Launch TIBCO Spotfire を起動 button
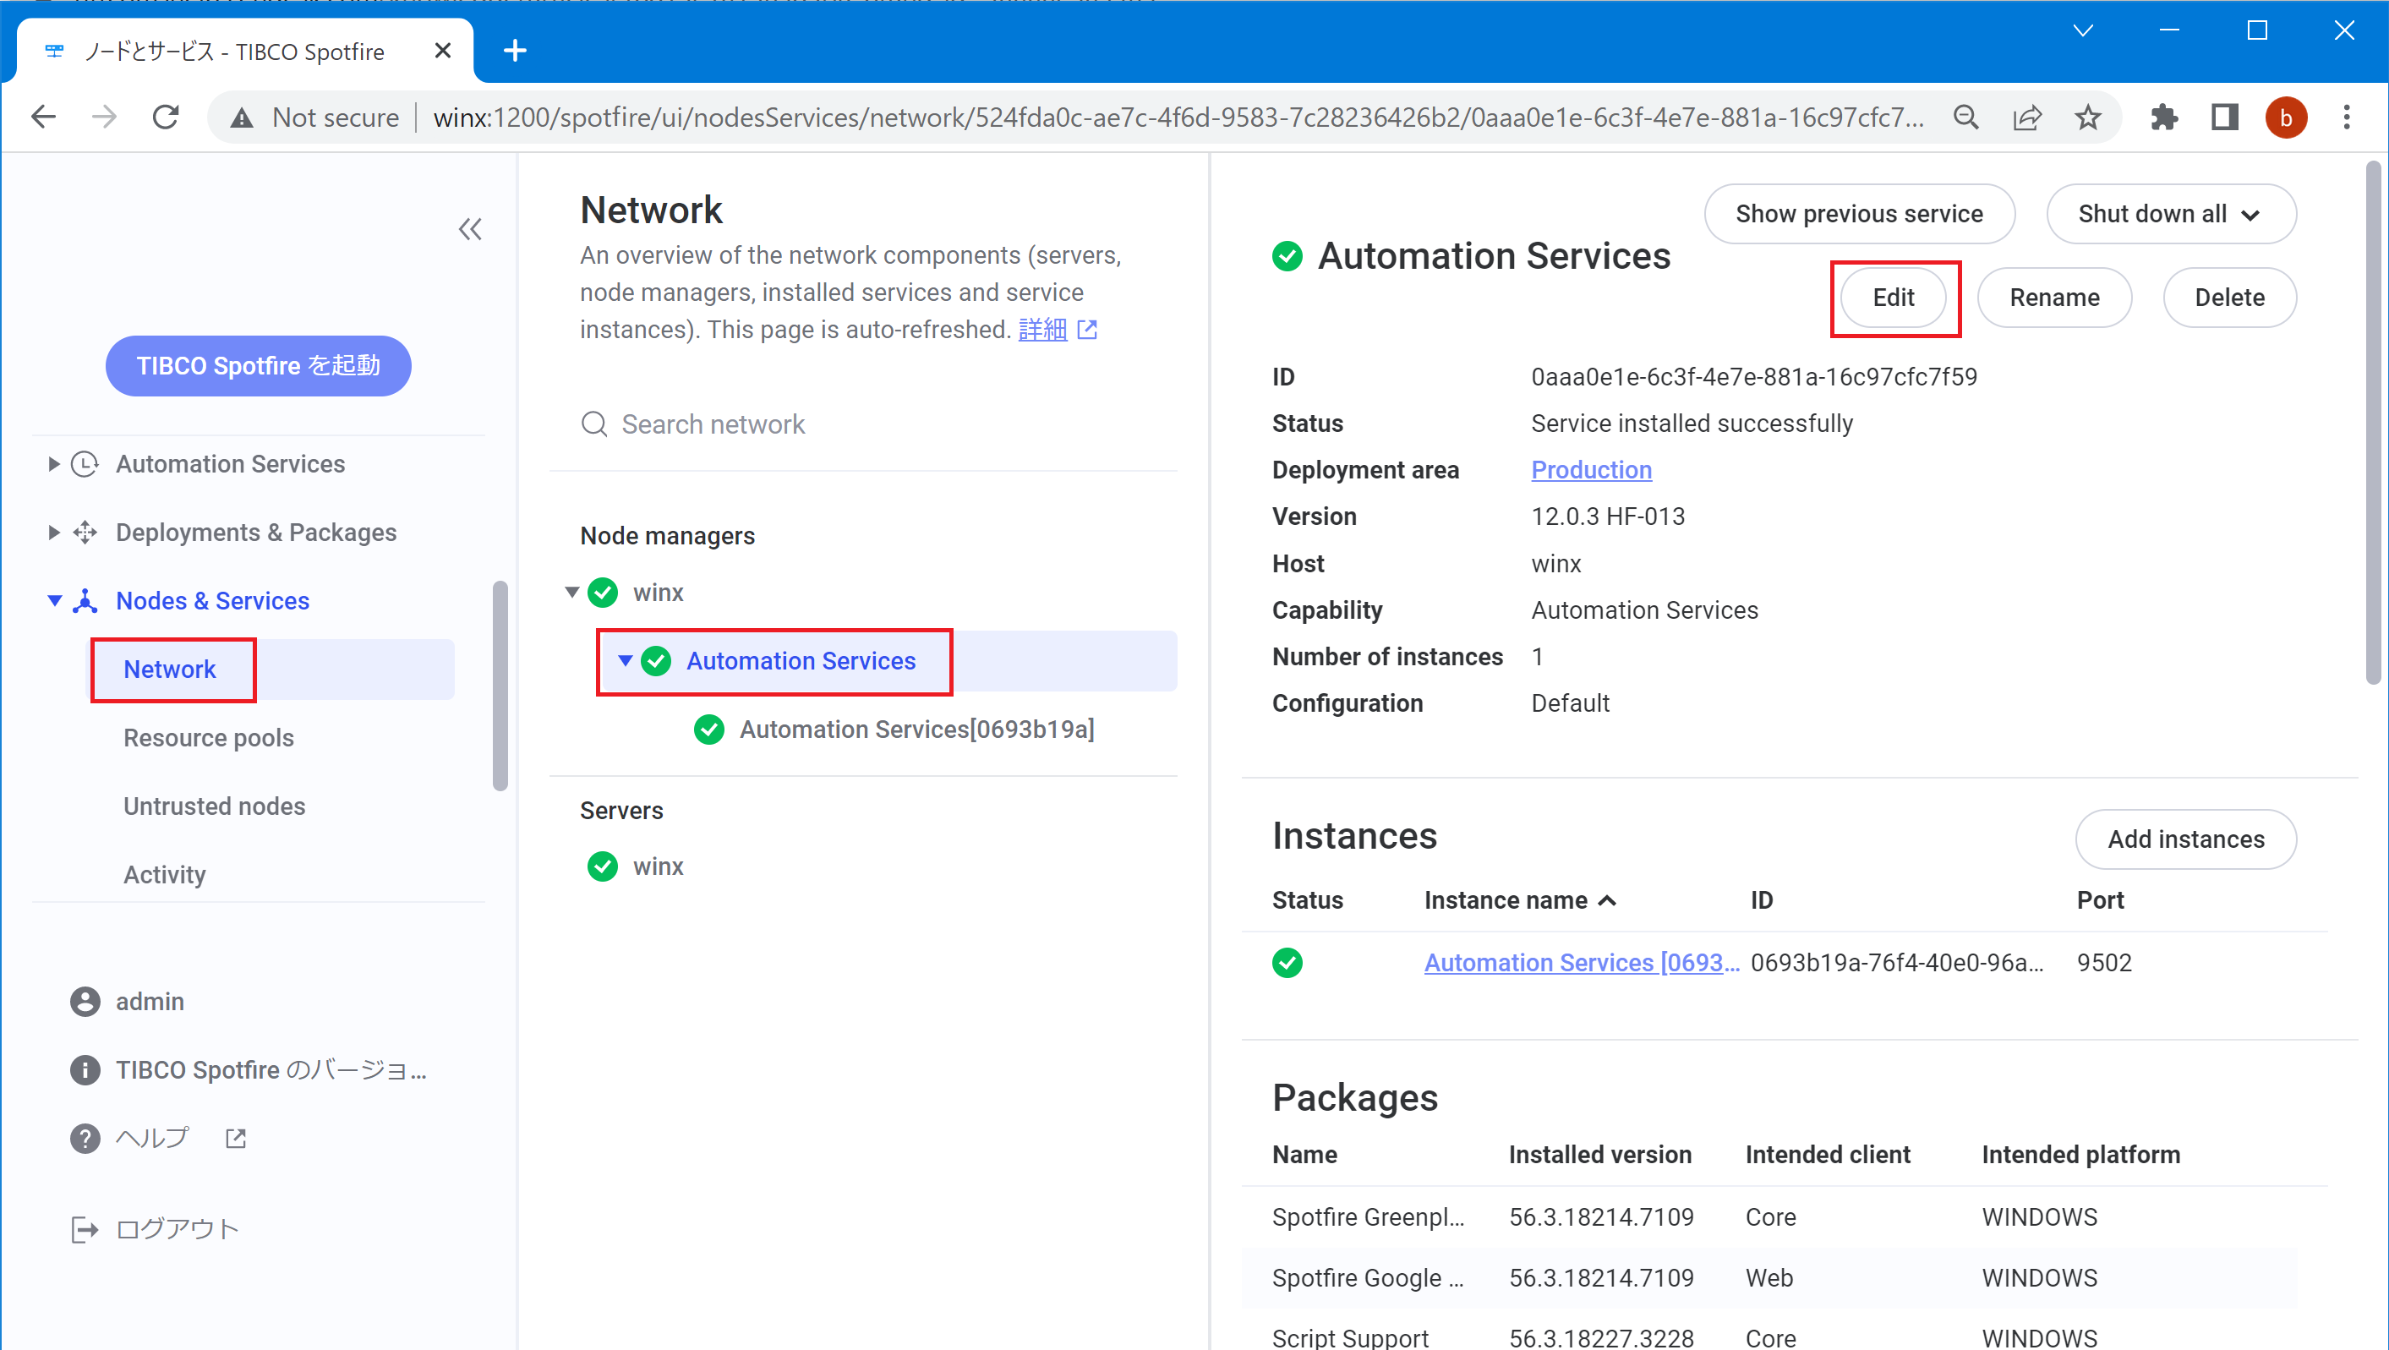Screen dimensions: 2389x1350 point(259,366)
